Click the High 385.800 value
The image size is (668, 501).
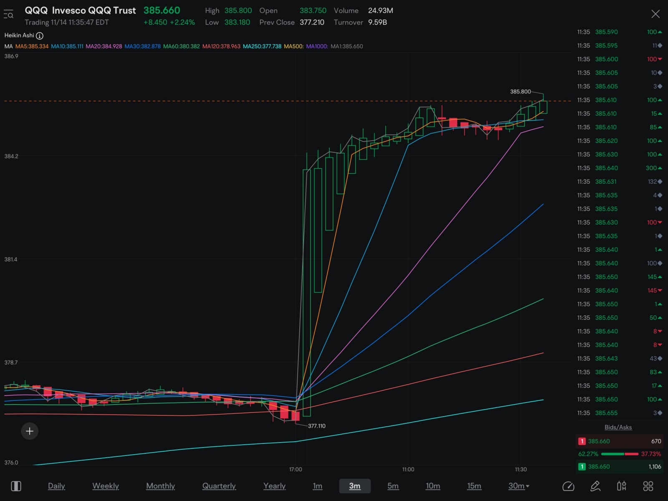click(x=238, y=10)
